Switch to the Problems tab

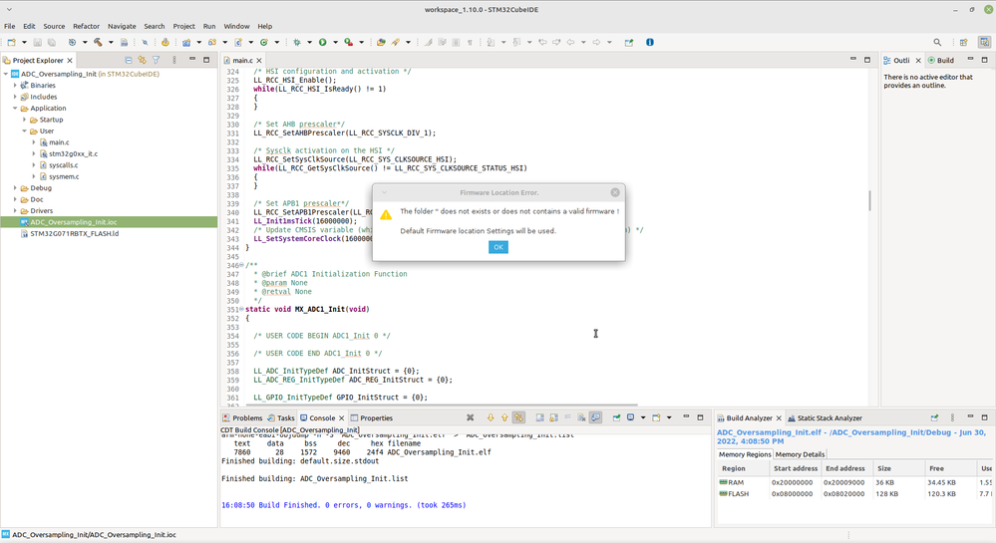(x=246, y=418)
